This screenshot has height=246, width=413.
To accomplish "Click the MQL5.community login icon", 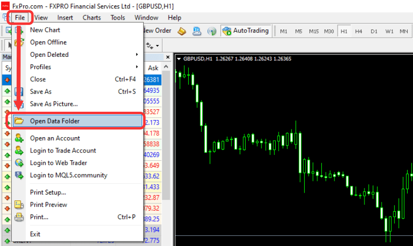I will pos(19,175).
